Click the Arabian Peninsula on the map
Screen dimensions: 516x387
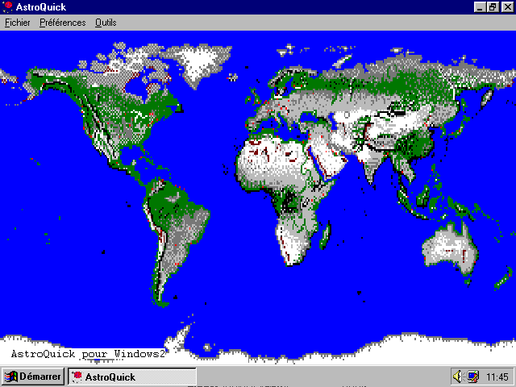[x=335, y=165]
